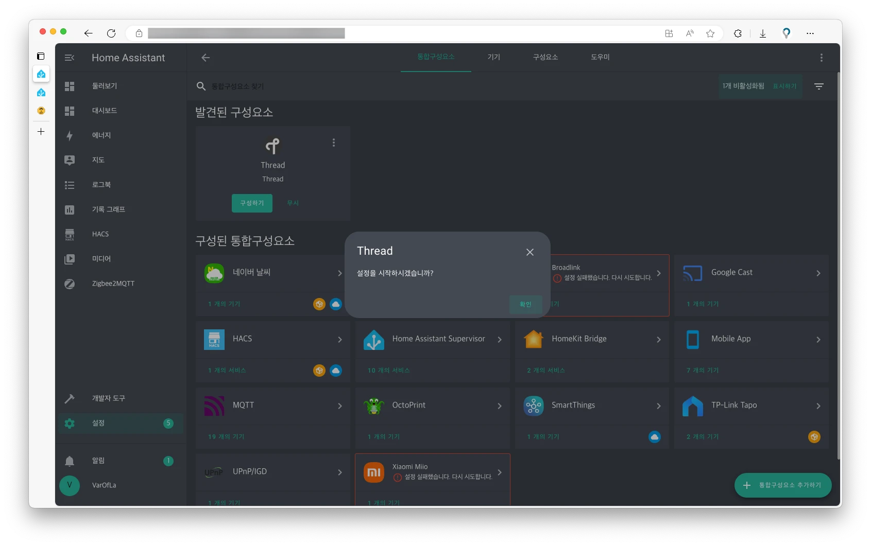The image size is (871, 546).
Task: Open Thread card three-dot menu
Action: 334,143
